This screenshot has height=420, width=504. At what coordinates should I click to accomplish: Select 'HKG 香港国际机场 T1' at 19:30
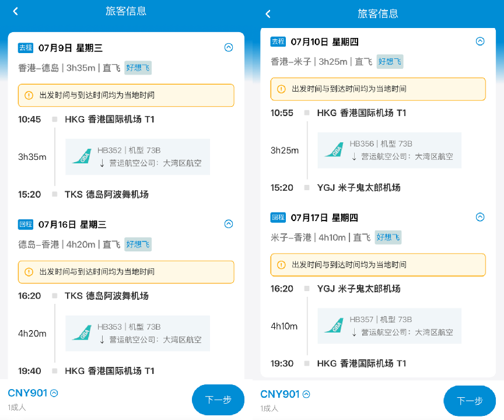362,363
